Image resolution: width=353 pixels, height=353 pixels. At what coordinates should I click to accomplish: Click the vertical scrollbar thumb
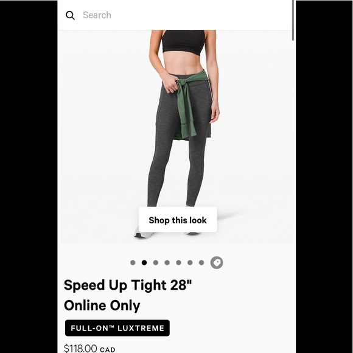pos(293,20)
